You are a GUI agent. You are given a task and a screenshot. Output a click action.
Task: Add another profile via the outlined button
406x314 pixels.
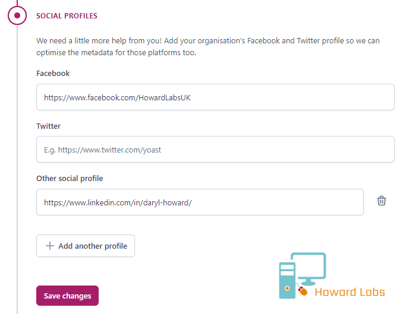point(86,246)
